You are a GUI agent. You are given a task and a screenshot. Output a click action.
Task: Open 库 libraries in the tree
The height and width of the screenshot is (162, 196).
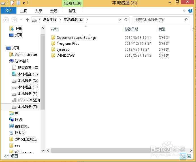pos(17,113)
